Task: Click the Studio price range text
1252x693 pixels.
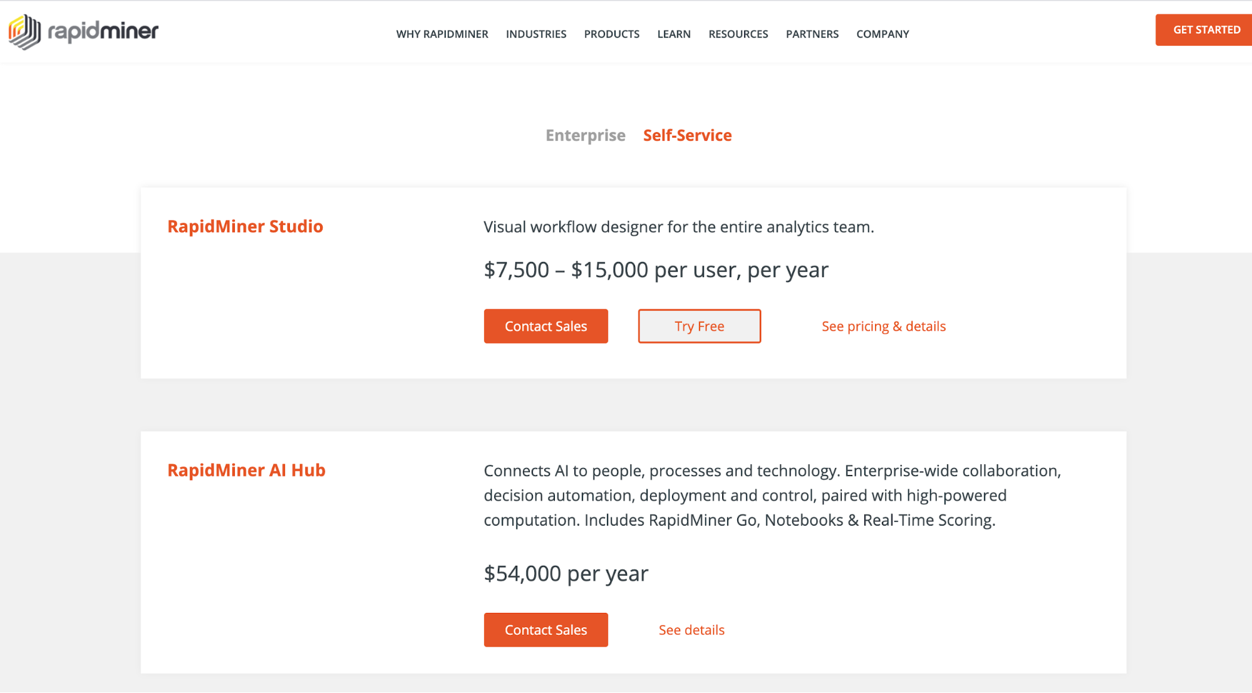Action: click(656, 269)
